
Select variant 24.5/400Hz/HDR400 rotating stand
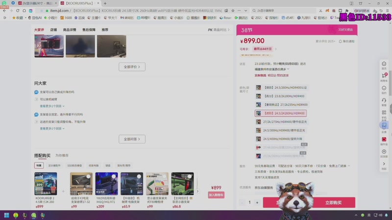[x=279, y=139]
